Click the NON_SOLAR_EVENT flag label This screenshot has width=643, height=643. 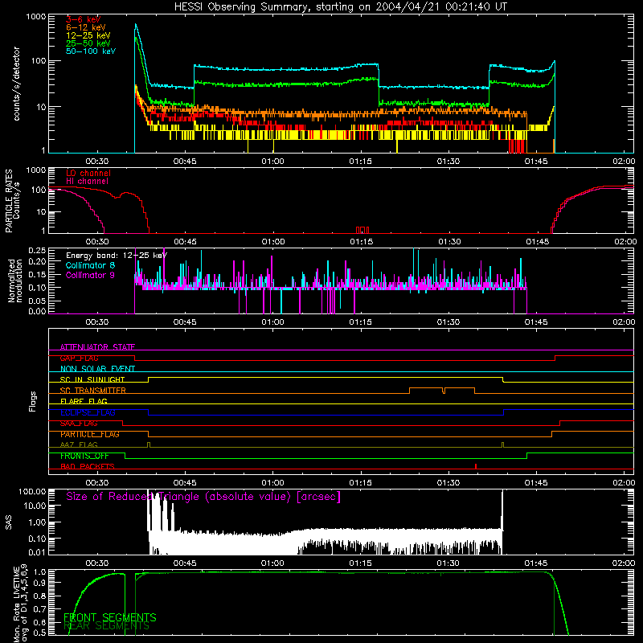97,369
